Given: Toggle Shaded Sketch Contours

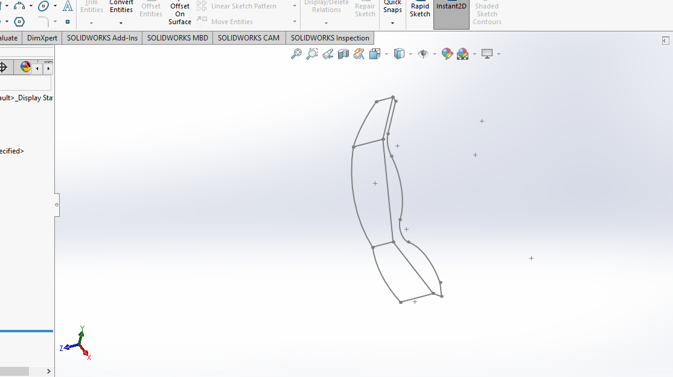Looking at the screenshot, I should [x=486, y=14].
